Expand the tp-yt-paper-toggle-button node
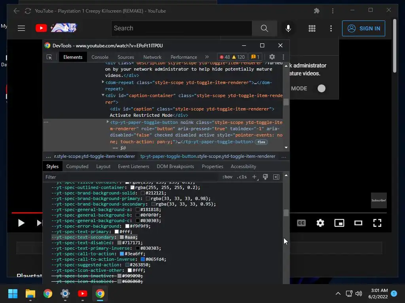This screenshot has height=303, width=405. tap(108, 122)
